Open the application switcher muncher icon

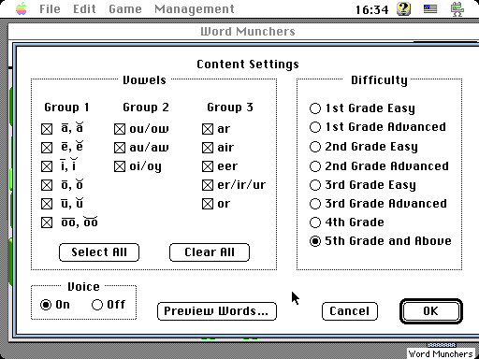tap(457, 9)
